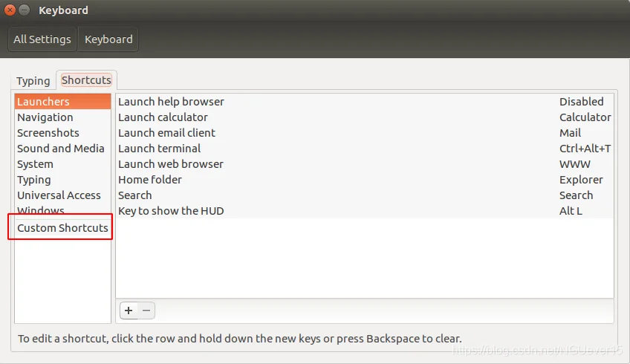Select Sound and Media category
This screenshot has height=364, width=630.
pos(62,149)
